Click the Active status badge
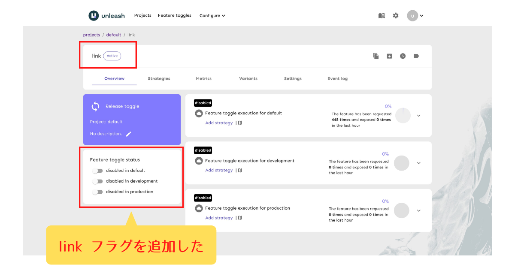The image size is (515, 270). pyautogui.click(x=112, y=56)
